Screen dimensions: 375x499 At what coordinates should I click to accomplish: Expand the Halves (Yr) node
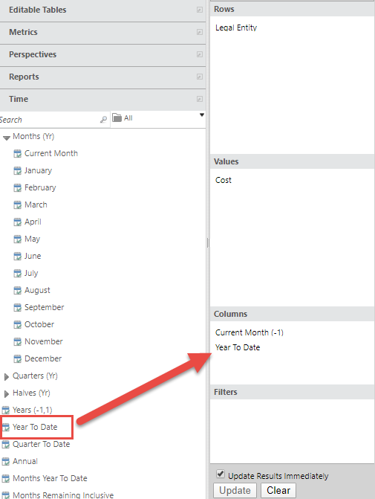7,394
